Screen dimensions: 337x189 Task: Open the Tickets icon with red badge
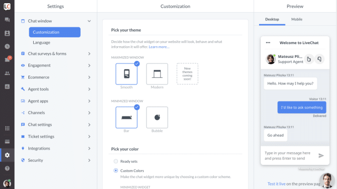click(x=7, y=59)
